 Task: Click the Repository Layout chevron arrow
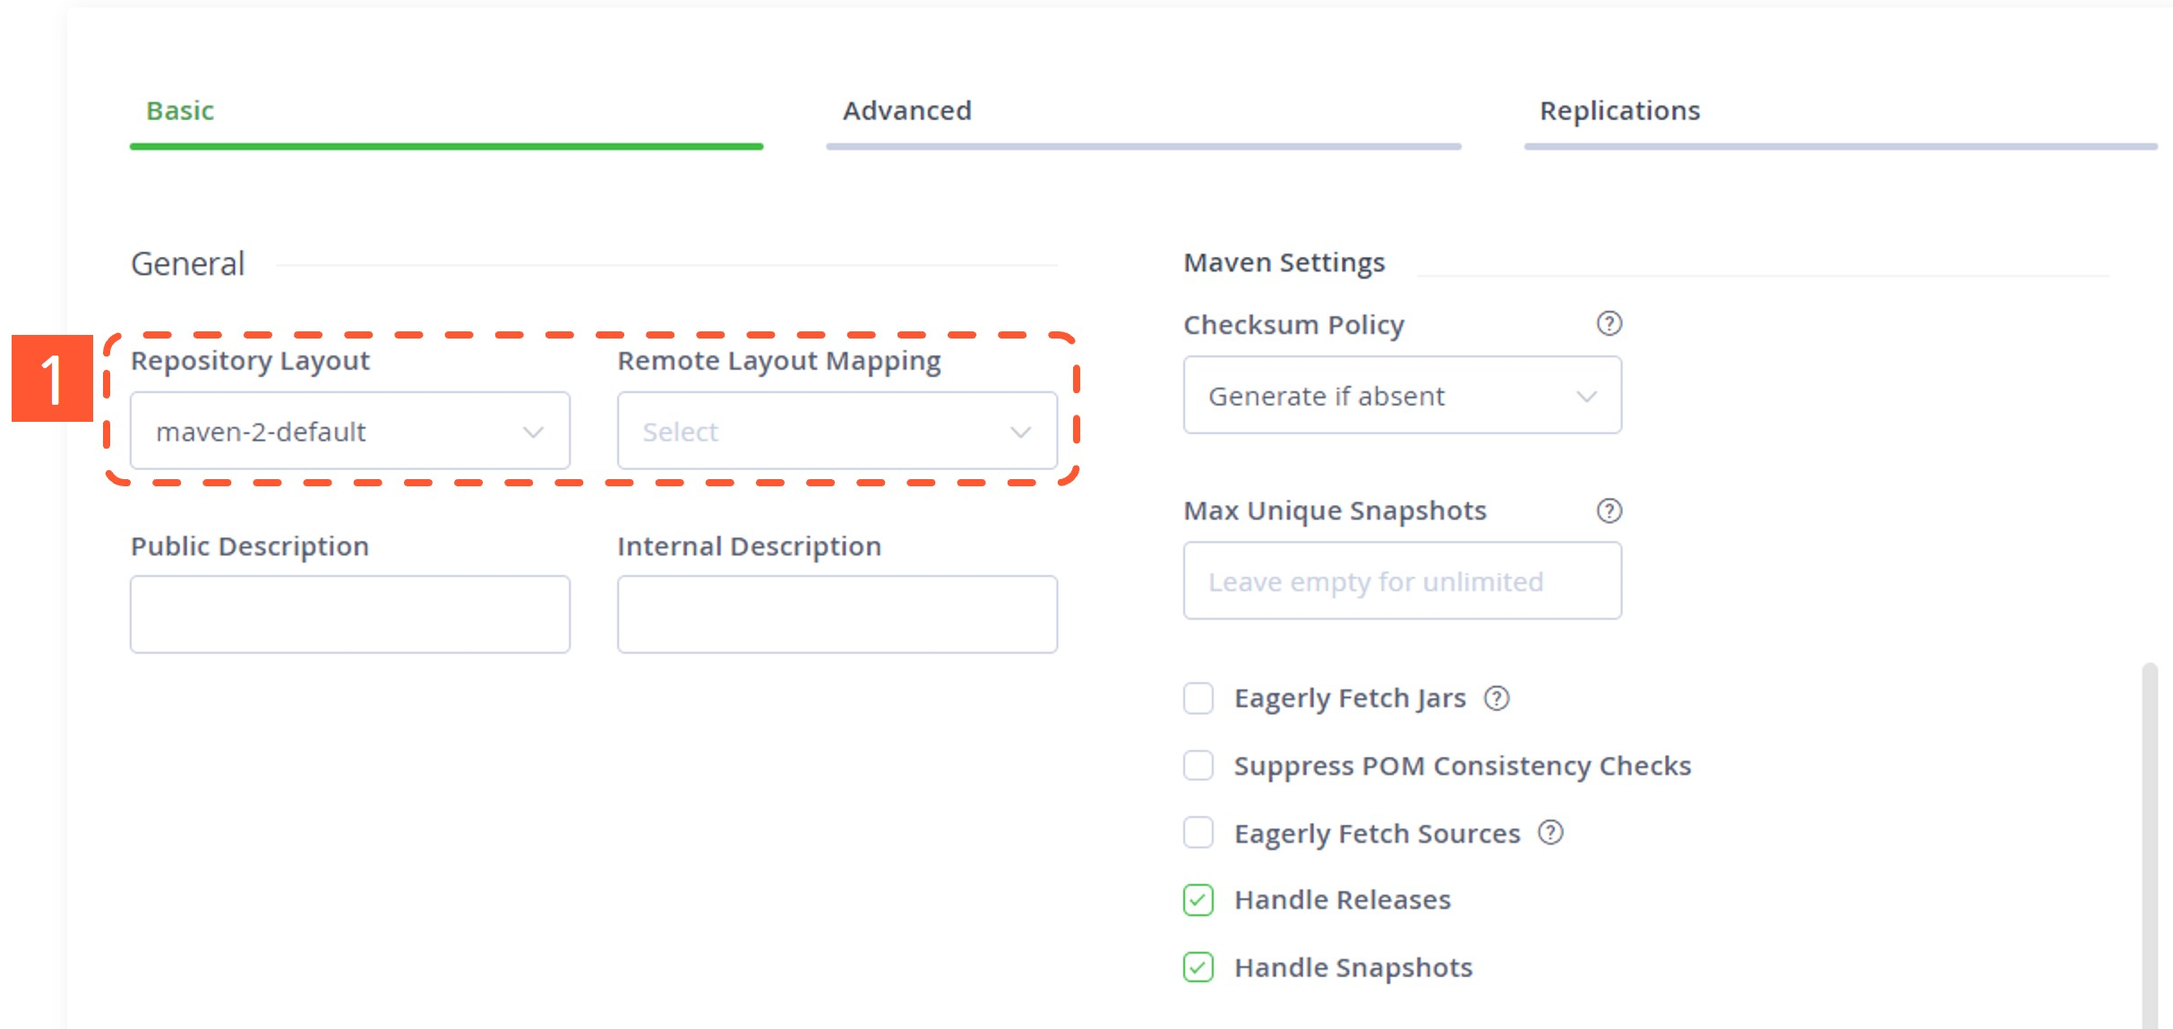pyautogui.click(x=534, y=433)
